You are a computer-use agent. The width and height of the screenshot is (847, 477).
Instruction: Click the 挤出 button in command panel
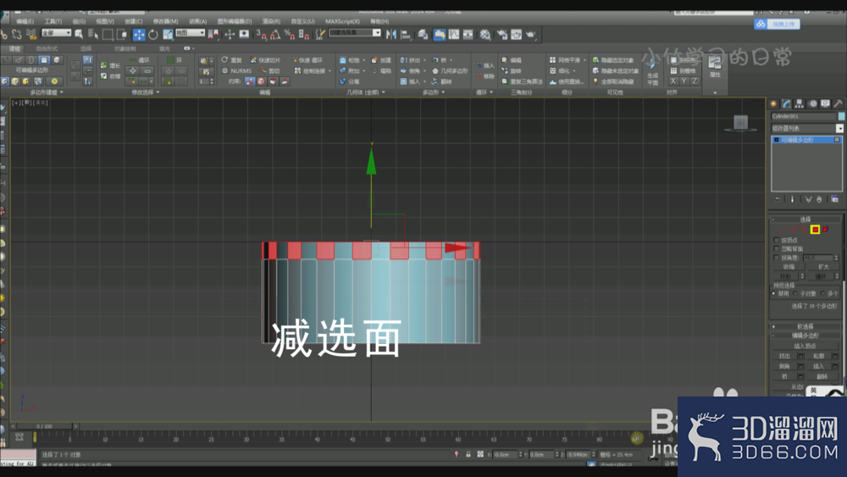pyautogui.click(x=785, y=356)
